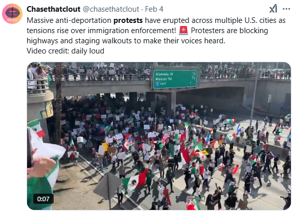Click the interstate shield on the green sign
Image resolution: width=297 pixels, height=214 pixels.
157,84
